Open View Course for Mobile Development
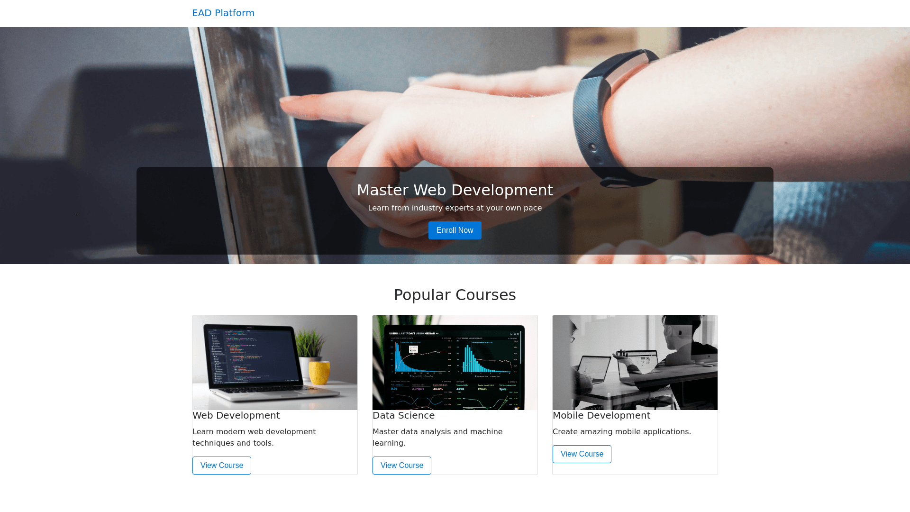 click(x=582, y=454)
